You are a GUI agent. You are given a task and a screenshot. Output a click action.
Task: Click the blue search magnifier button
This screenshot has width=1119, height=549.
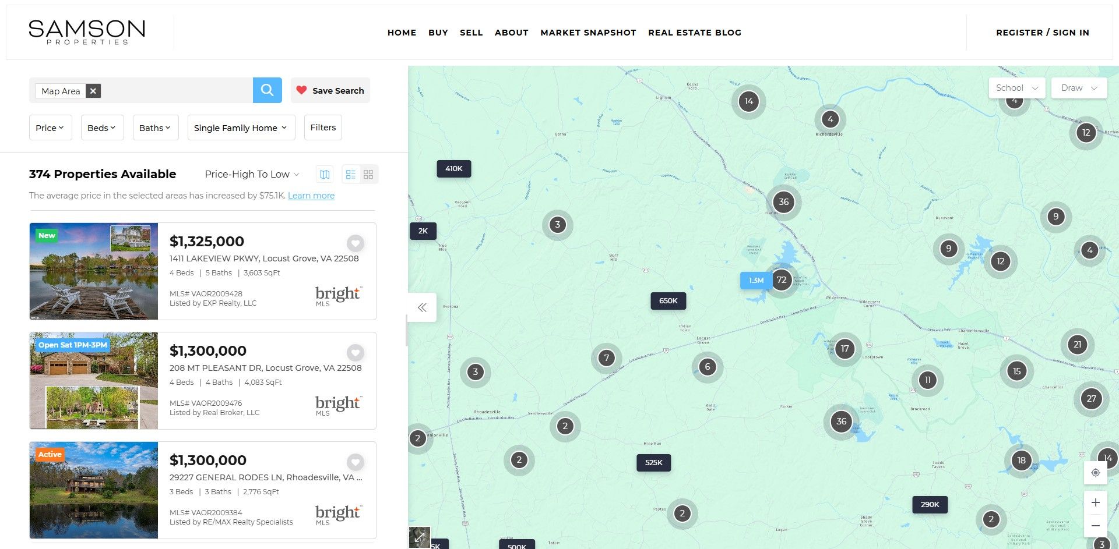tap(268, 90)
